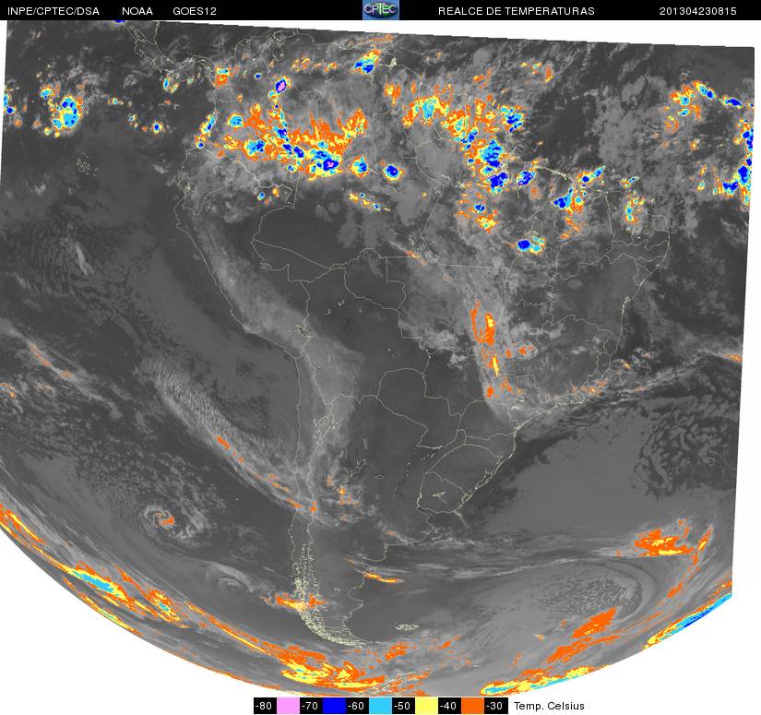Screen dimensions: 761x715
Task: Click the 201304230815 timestamp
Action: point(698,11)
